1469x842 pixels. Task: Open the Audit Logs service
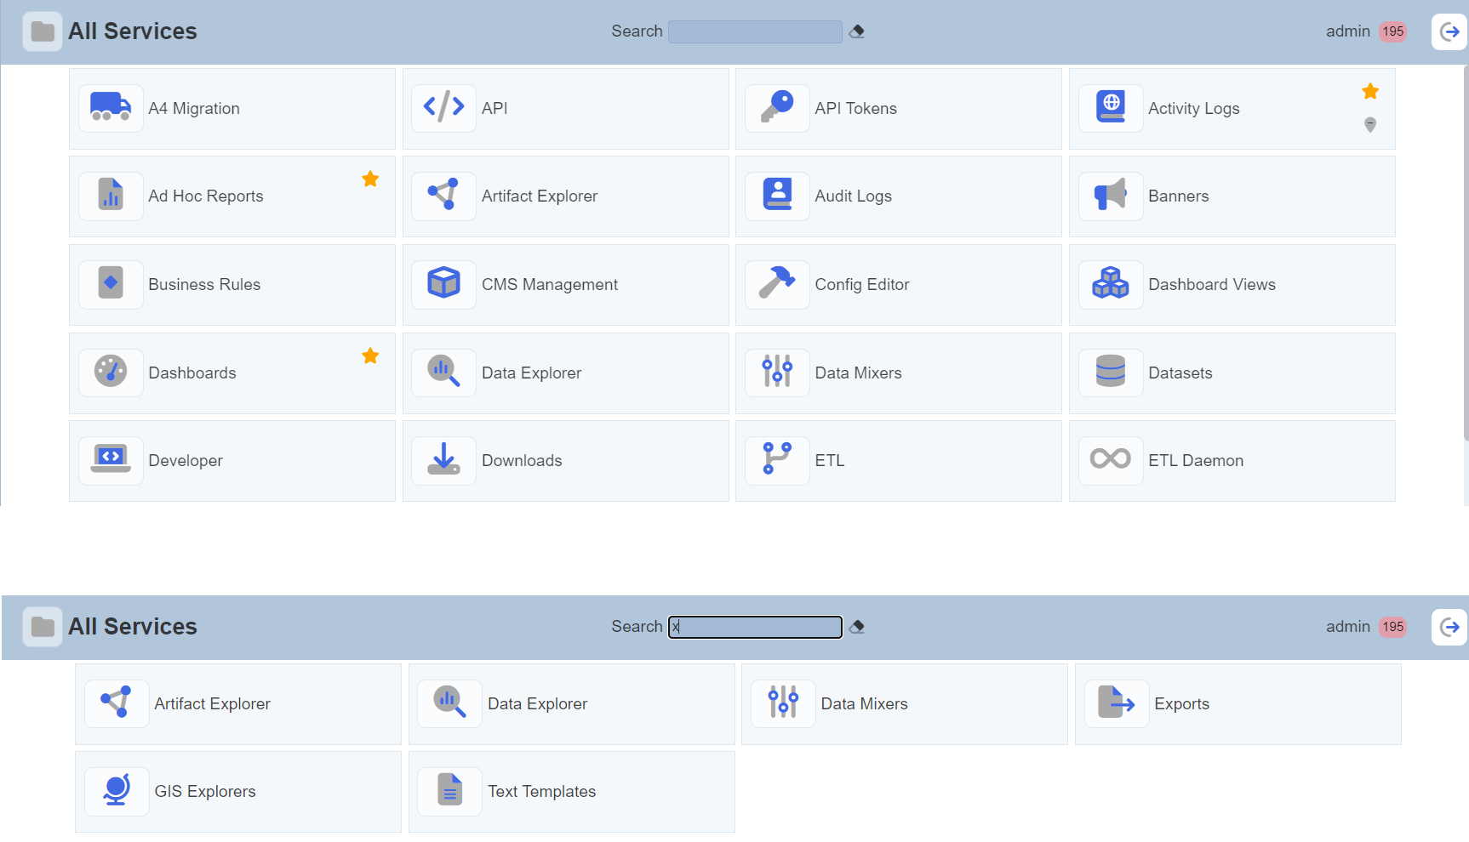pos(853,196)
